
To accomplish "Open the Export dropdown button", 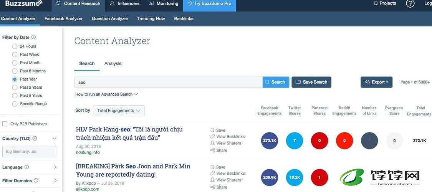I will click(376, 82).
